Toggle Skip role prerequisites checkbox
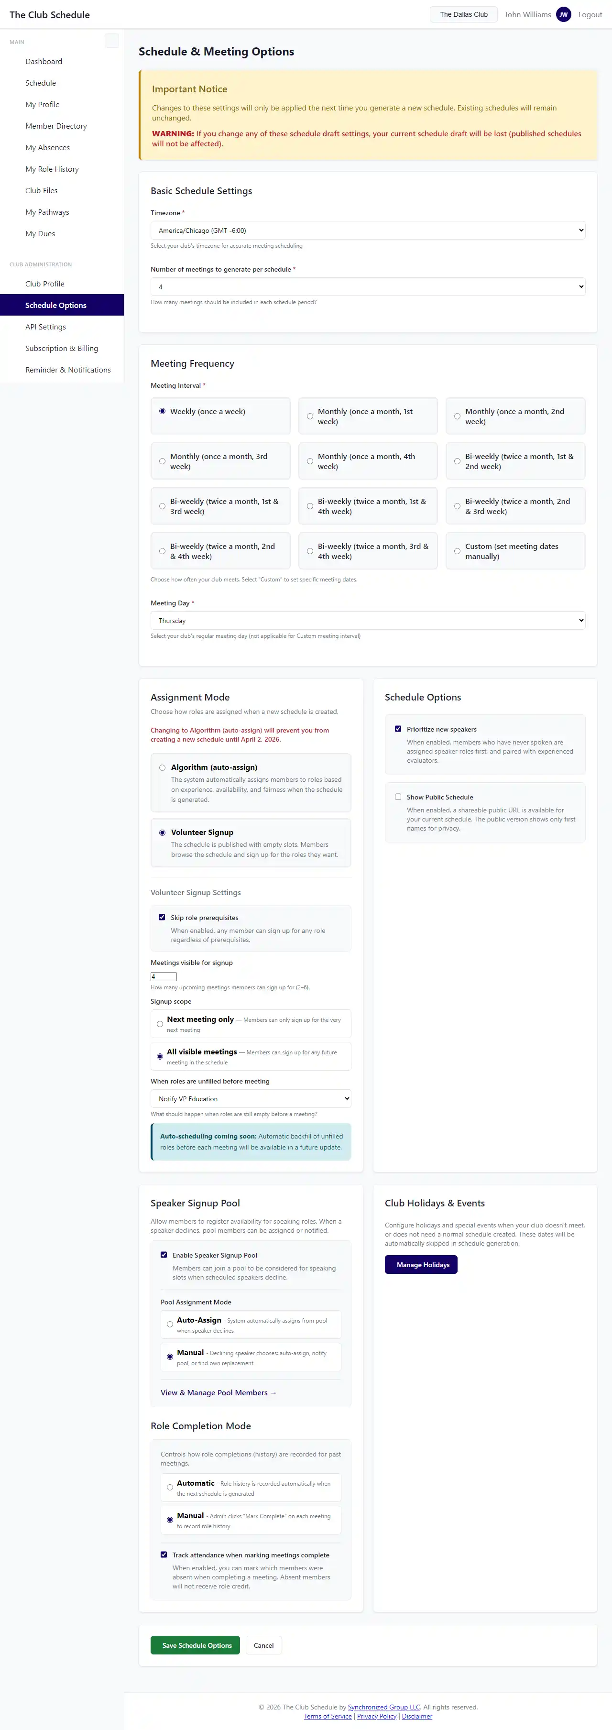Image resolution: width=612 pixels, height=1730 pixels. click(x=162, y=917)
